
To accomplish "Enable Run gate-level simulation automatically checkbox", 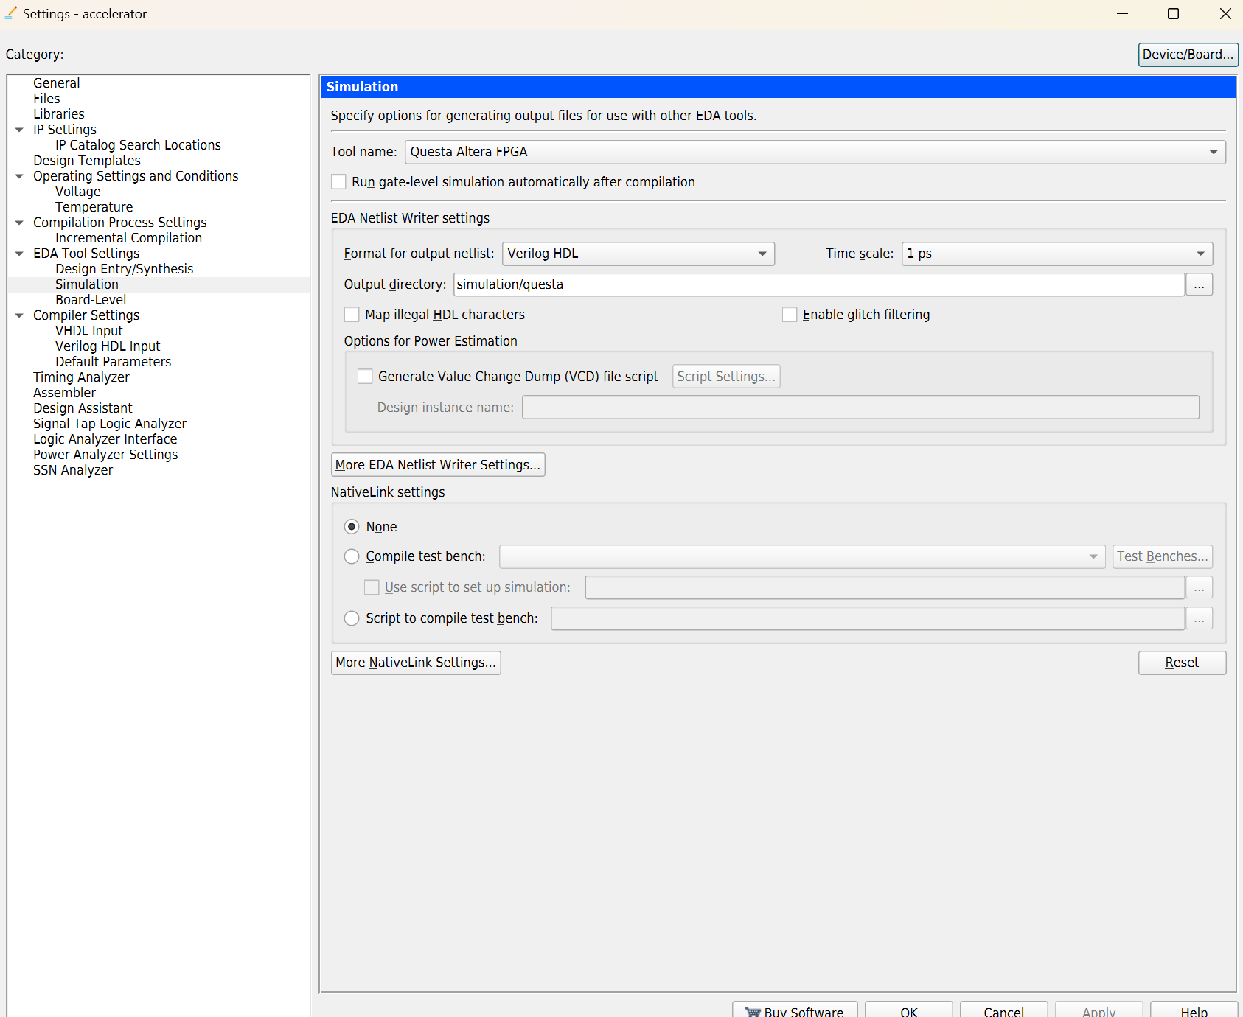I will [338, 182].
